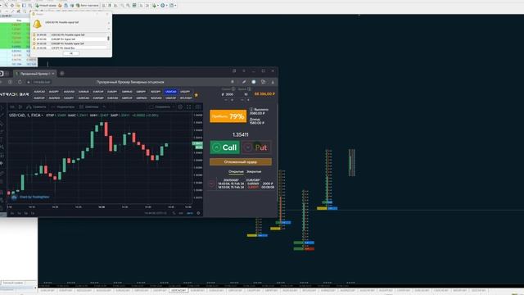Increase the trade amount with the plus stepper
This screenshot has height=295, width=524.
232,100
